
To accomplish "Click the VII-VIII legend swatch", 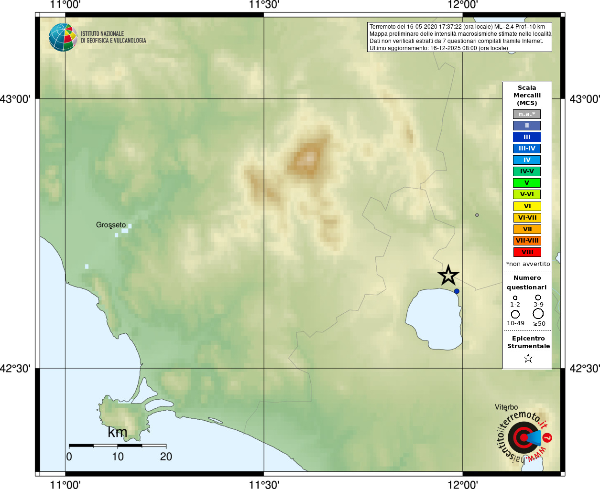I will tap(527, 241).
